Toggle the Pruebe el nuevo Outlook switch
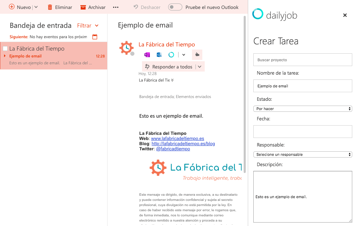This screenshot has width=355, height=226. (x=175, y=7)
